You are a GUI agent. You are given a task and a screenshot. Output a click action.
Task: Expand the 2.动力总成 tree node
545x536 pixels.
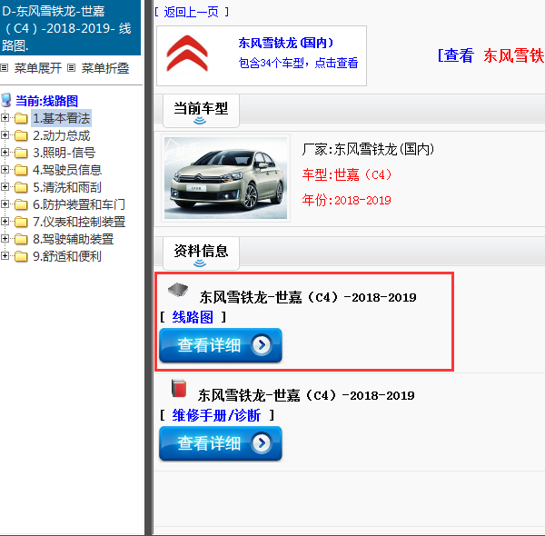pyautogui.click(x=5, y=134)
